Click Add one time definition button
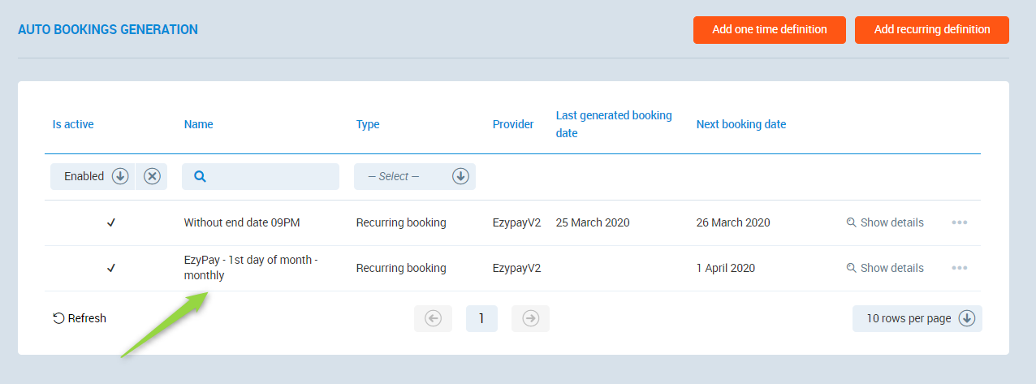 point(769,29)
